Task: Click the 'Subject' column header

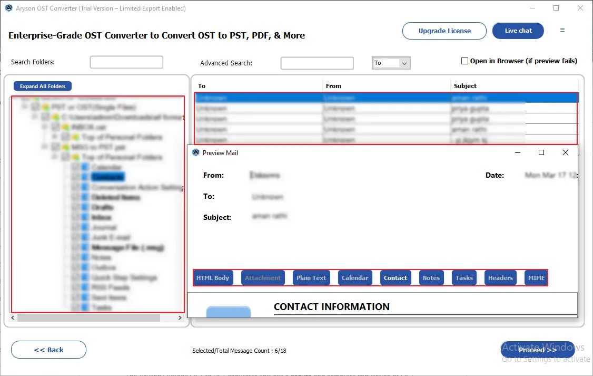Action: 515,86
